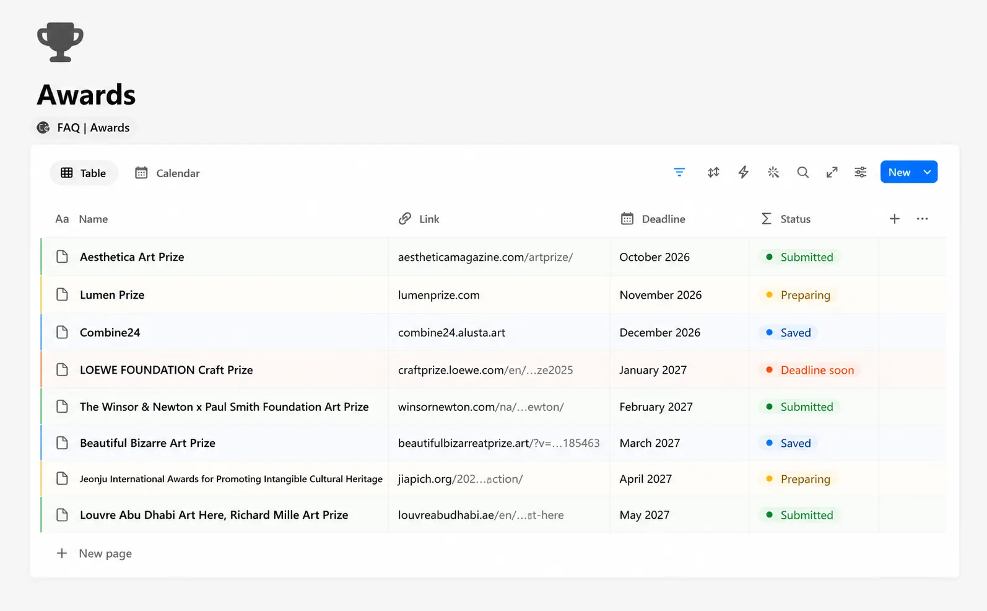Expand the New button dropdown arrow
The image size is (987, 611).
(927, 172)
